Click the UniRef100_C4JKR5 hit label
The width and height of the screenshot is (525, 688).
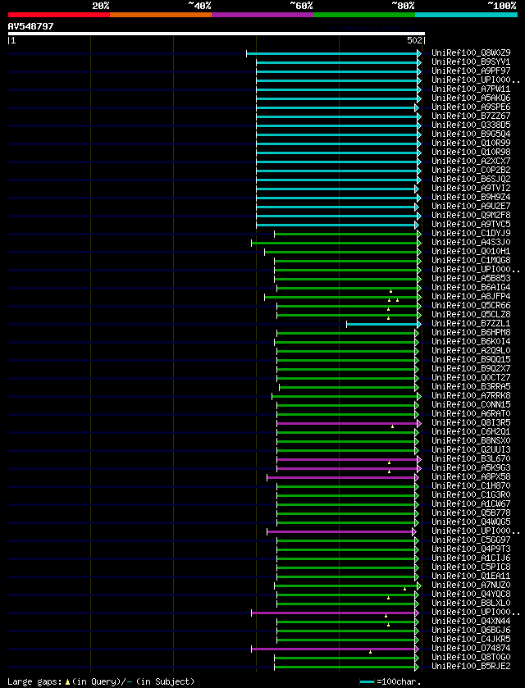[471, 640]
